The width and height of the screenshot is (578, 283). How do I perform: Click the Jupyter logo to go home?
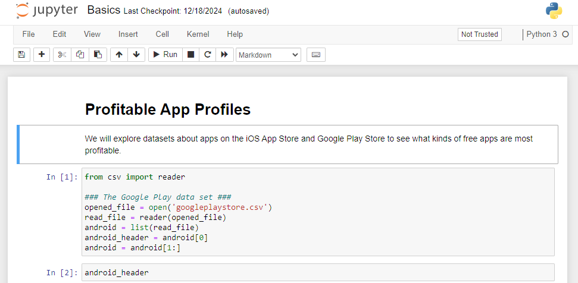pos(46,11)
